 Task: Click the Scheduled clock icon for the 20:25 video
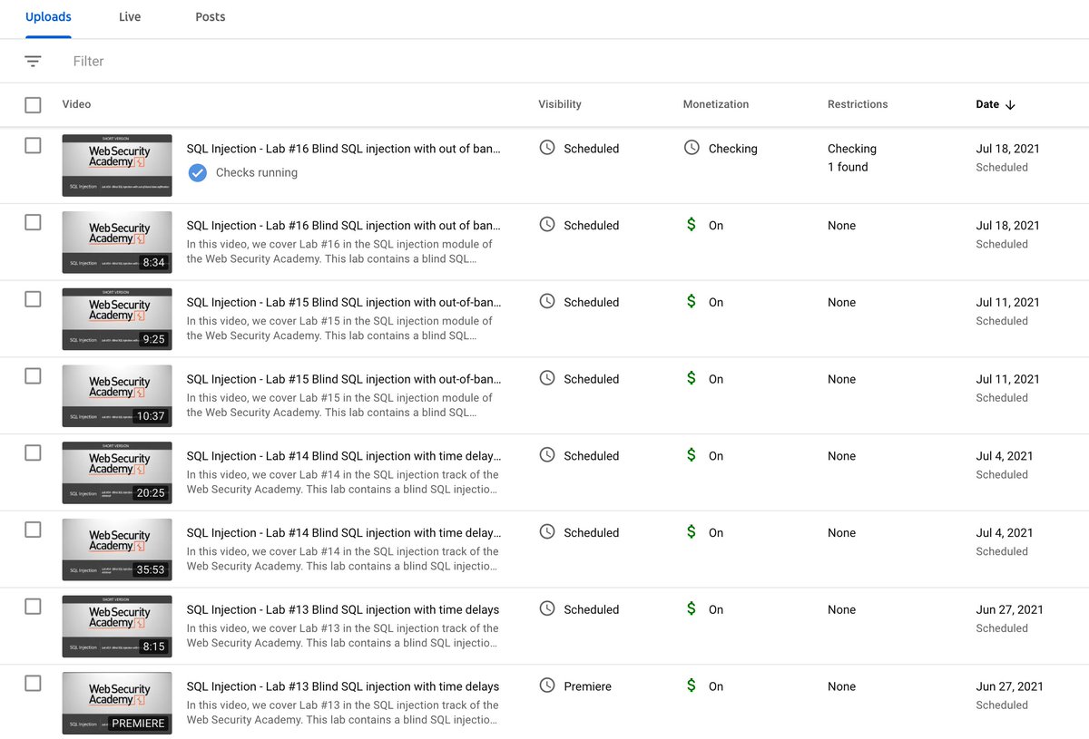(547, 454)
